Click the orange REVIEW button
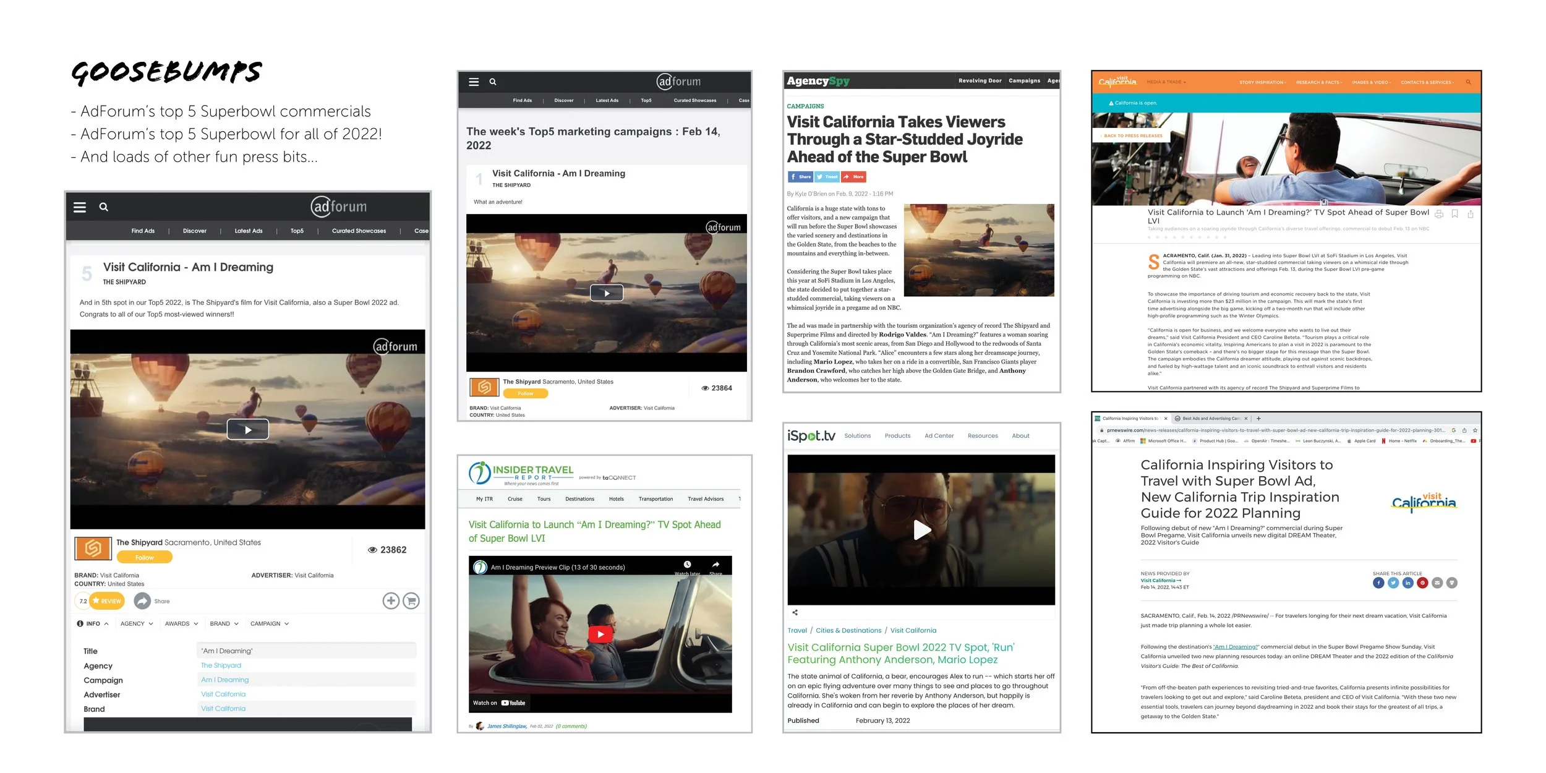Image resolution: width=1546 pixels, height=773 pixels. tap(108, 601)
